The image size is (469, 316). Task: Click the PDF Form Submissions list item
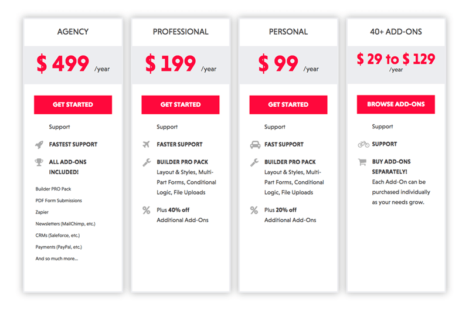tap(59, 201)
